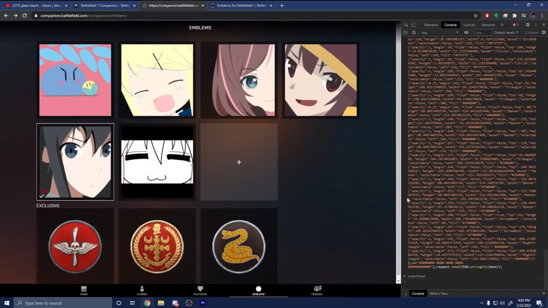
Task: Open the Platoons section in Battlefield Companion
Action: tap(200, 291)
